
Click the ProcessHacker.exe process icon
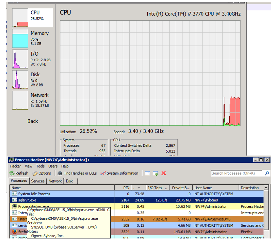point(14,206)
